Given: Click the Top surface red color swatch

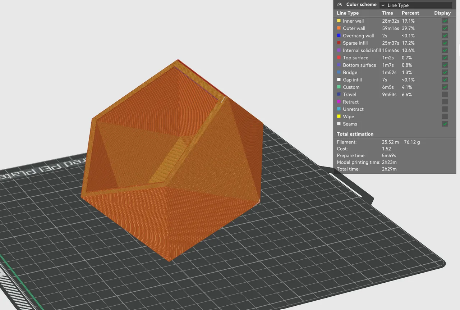Looking at the screenshot, I should click(339, 58).
